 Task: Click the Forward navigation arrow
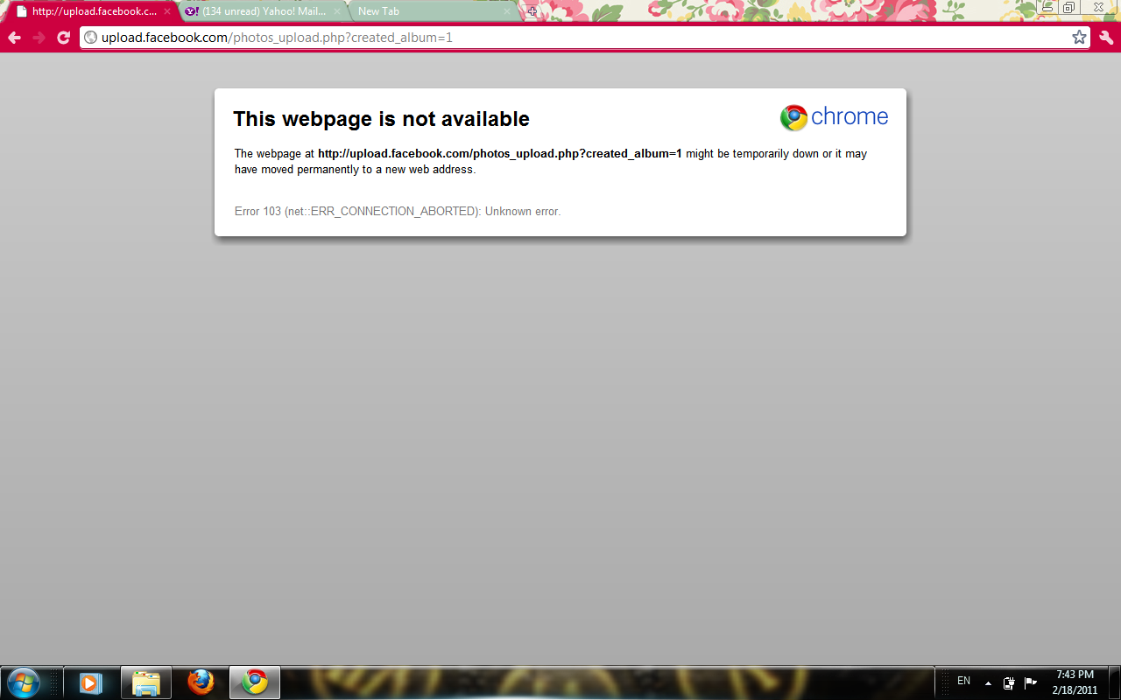[39, 38]
